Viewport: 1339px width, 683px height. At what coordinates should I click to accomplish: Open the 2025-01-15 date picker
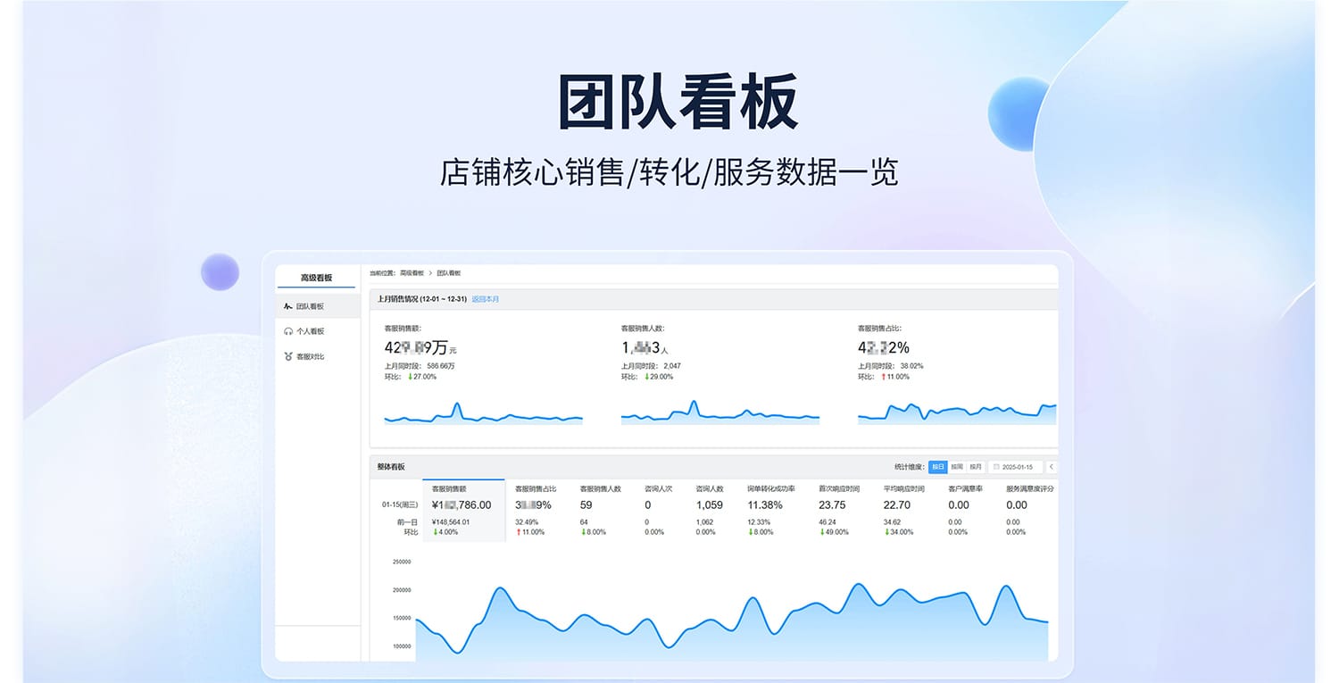click(1016, 467)
